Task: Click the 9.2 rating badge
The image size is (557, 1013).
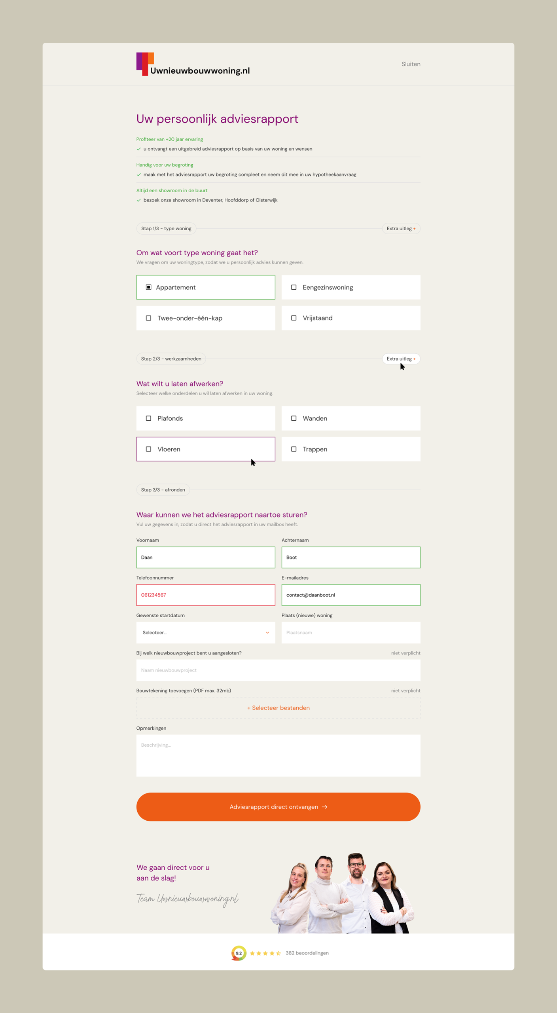Action: [238, 953]
